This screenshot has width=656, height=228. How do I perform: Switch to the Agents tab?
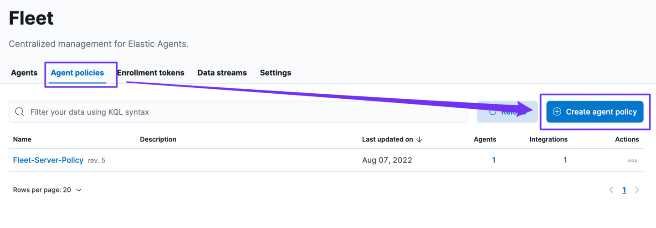tap(24, 73)
